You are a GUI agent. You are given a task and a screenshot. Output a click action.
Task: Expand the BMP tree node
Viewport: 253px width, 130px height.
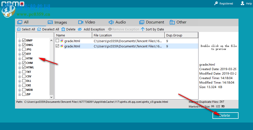(x=20, y=41)
